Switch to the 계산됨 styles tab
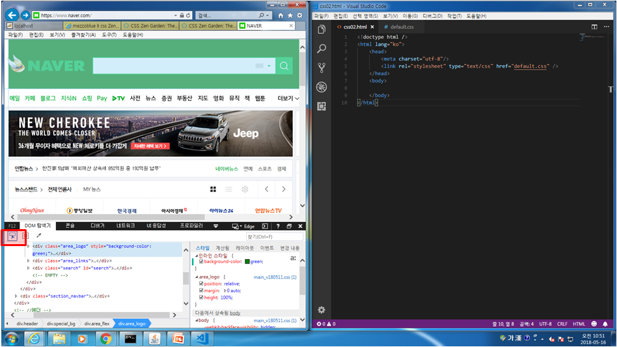The height and width of the screenshot is (347, 617). [223, 248]
